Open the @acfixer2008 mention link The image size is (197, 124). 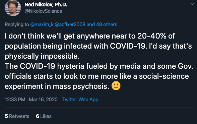(x=70, y=24)
